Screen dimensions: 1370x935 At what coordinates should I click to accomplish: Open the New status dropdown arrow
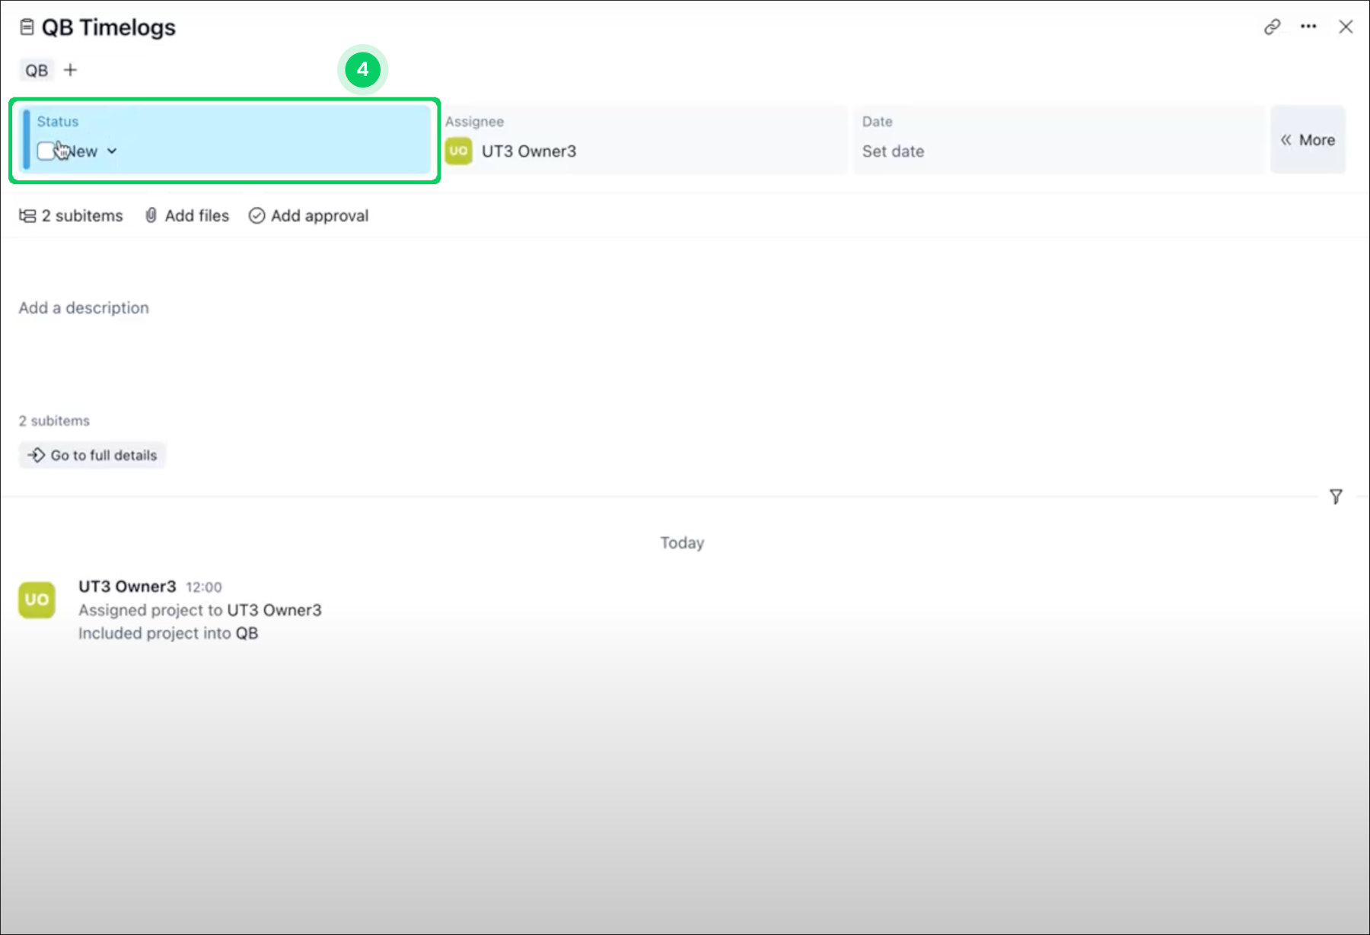pos(112,151)
